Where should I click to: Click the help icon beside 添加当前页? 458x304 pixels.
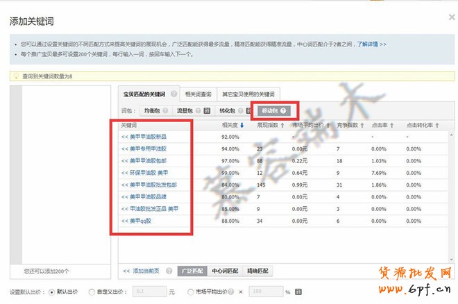(170, 271)
